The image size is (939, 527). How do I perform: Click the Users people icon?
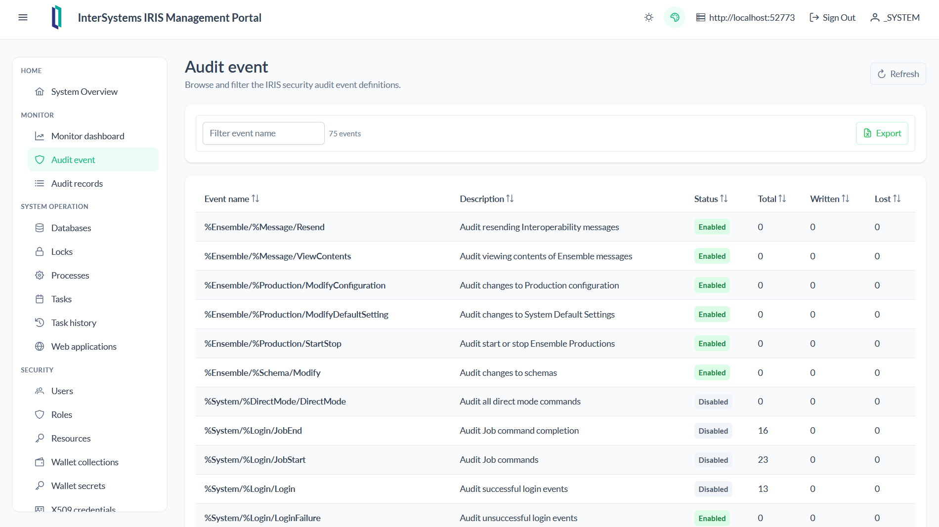pyautogui.click(x=40, y=391)
